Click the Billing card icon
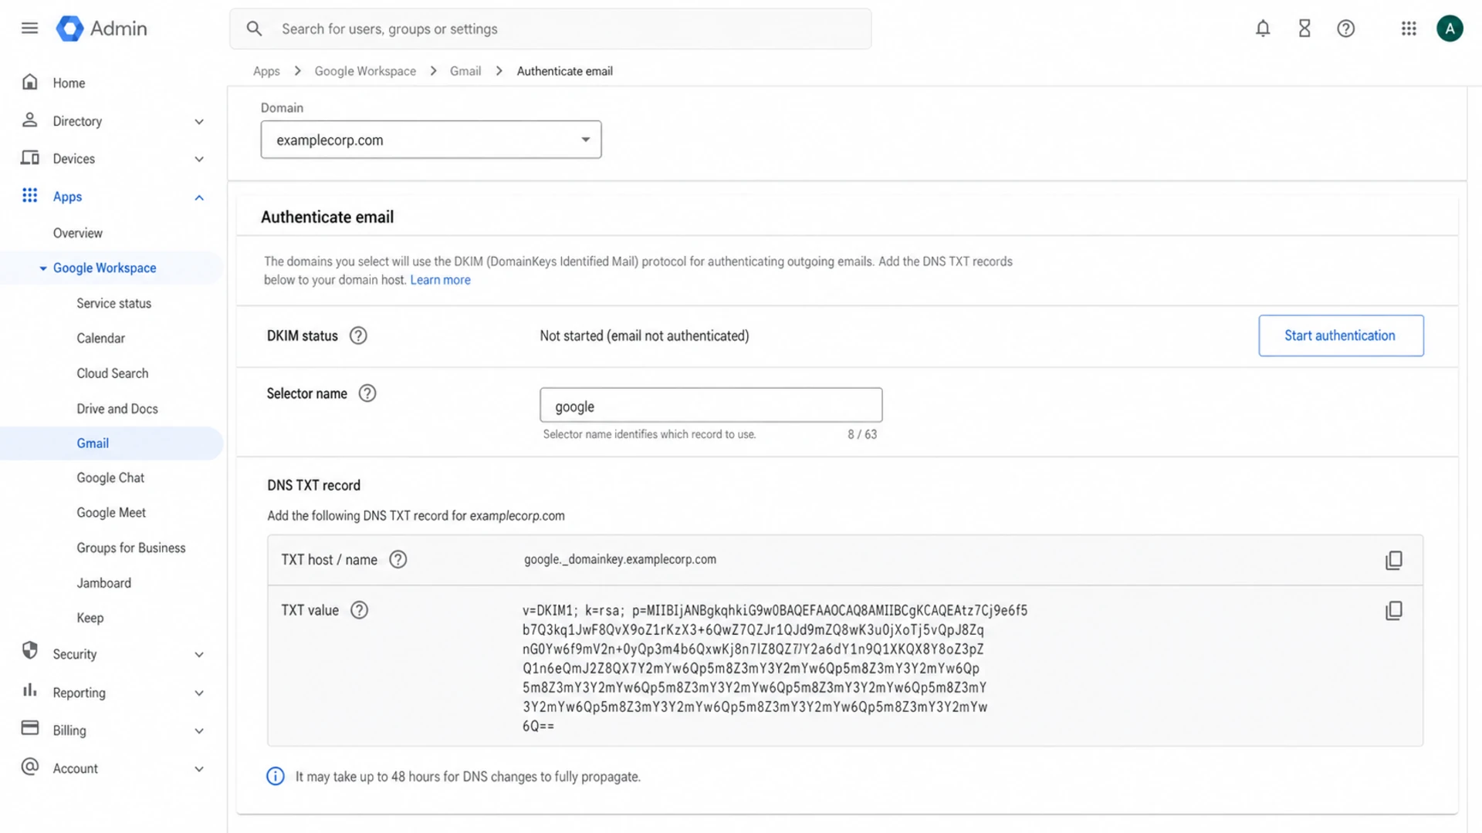 30,727
